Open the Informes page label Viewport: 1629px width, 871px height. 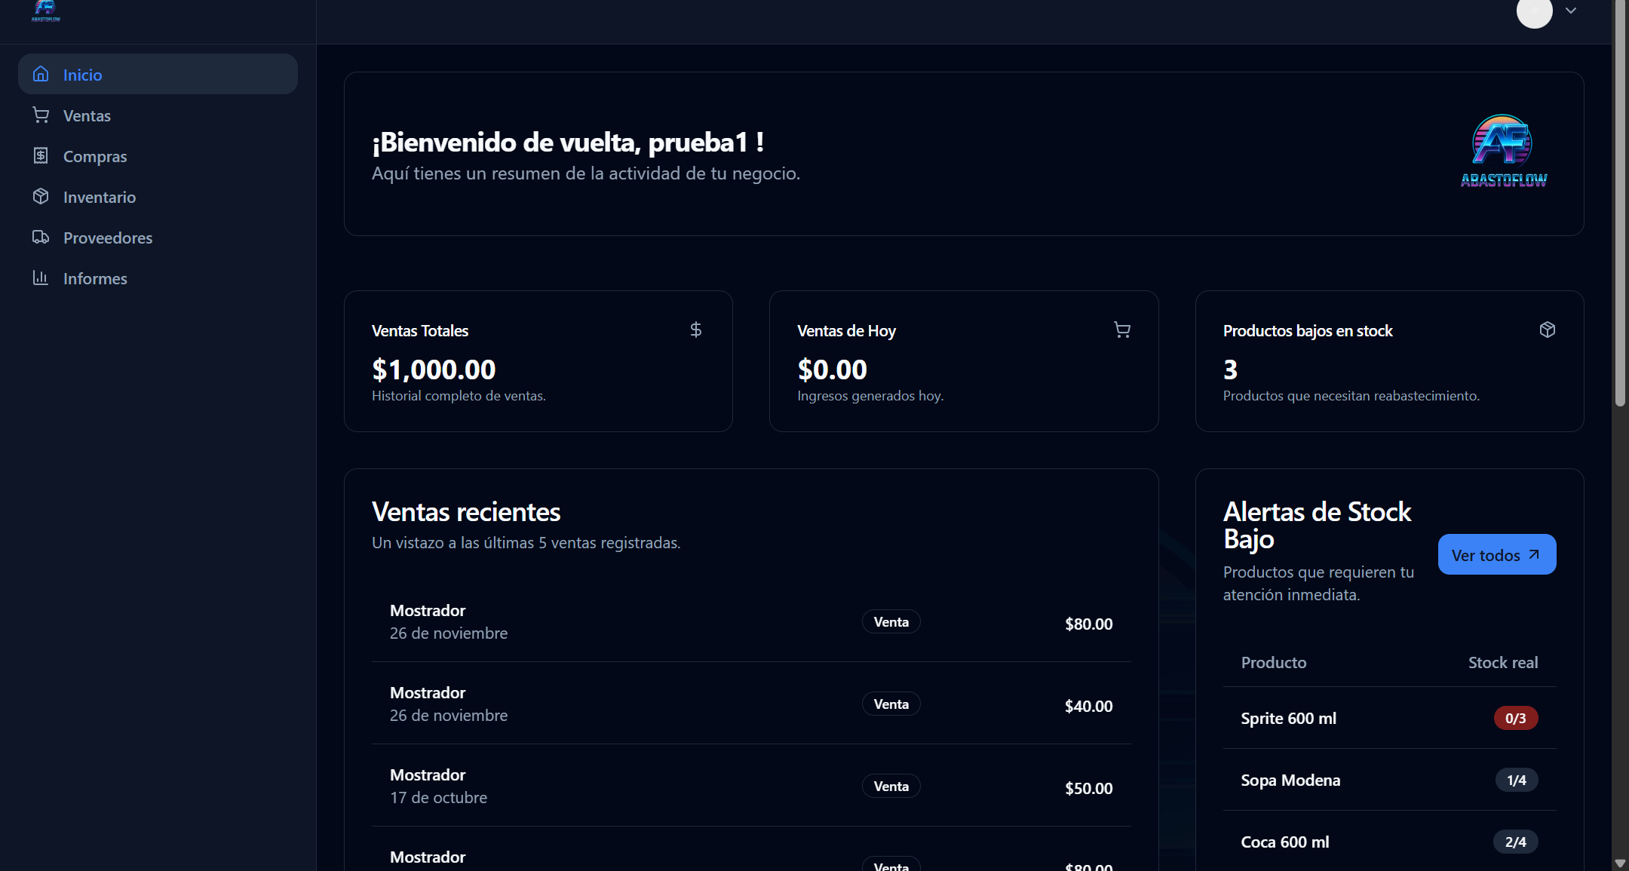coord(95,278)
